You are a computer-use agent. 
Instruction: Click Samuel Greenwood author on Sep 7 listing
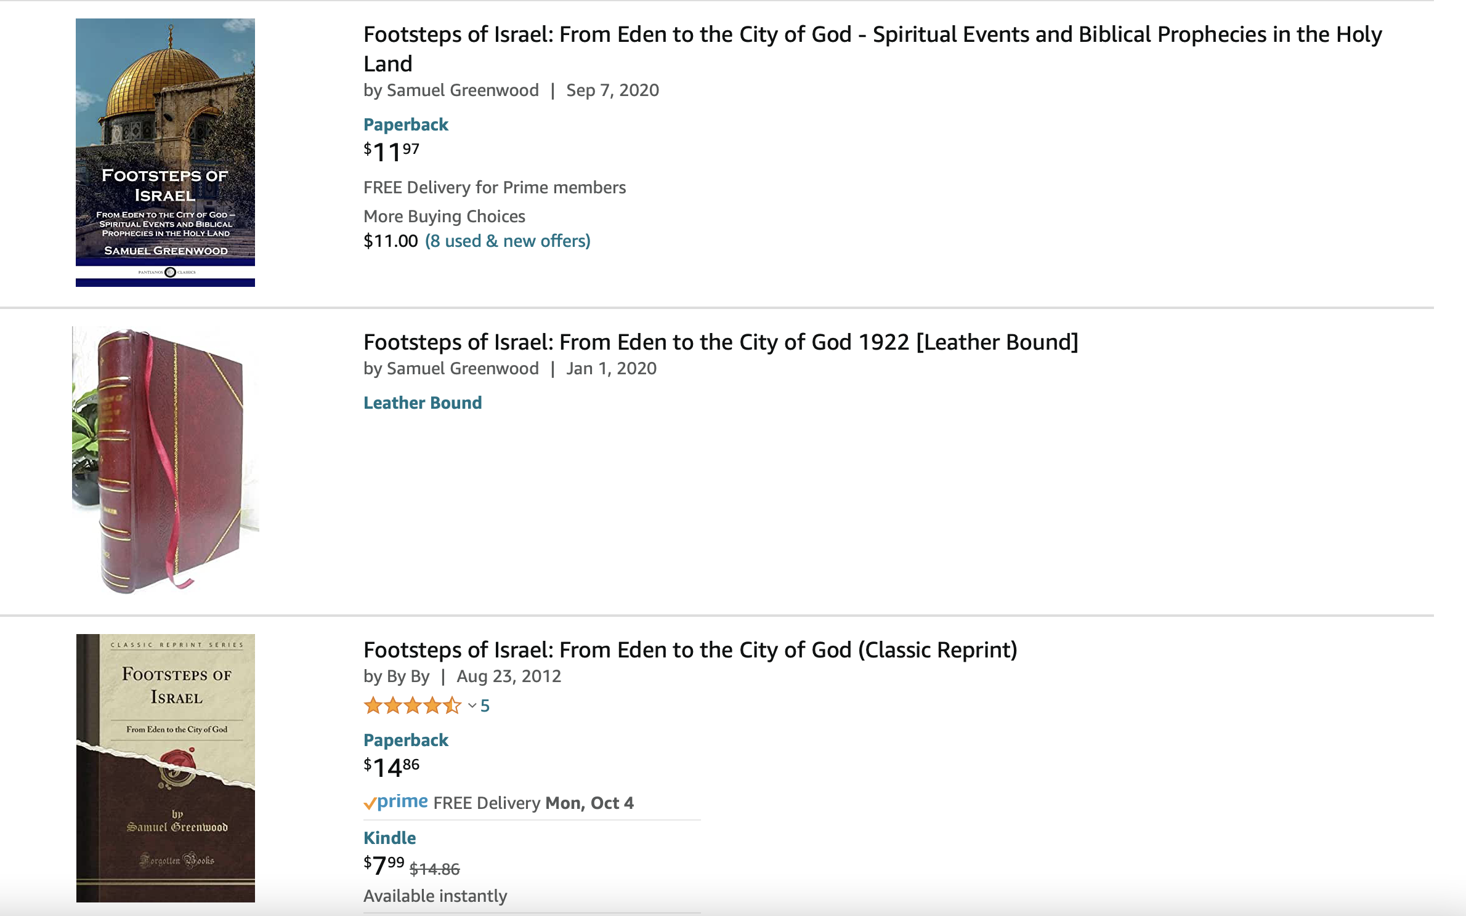pos(462,90)
